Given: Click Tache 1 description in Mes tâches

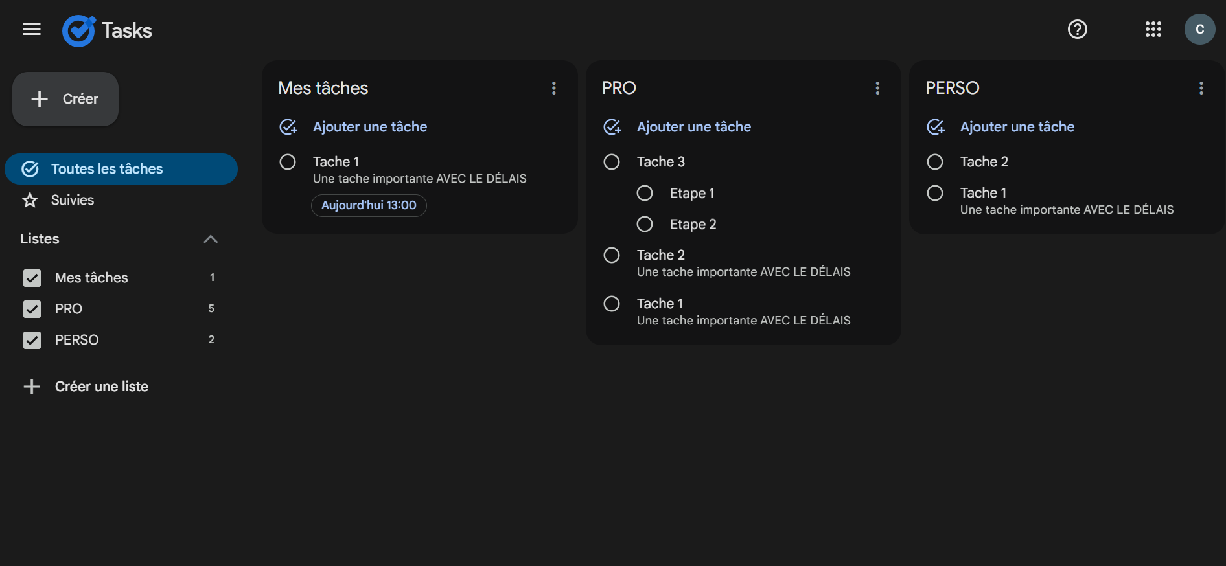Looking at the screenshot, I should coord(419,179).
